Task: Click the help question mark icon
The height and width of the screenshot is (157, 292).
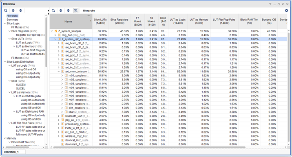Action: (270, 4)
